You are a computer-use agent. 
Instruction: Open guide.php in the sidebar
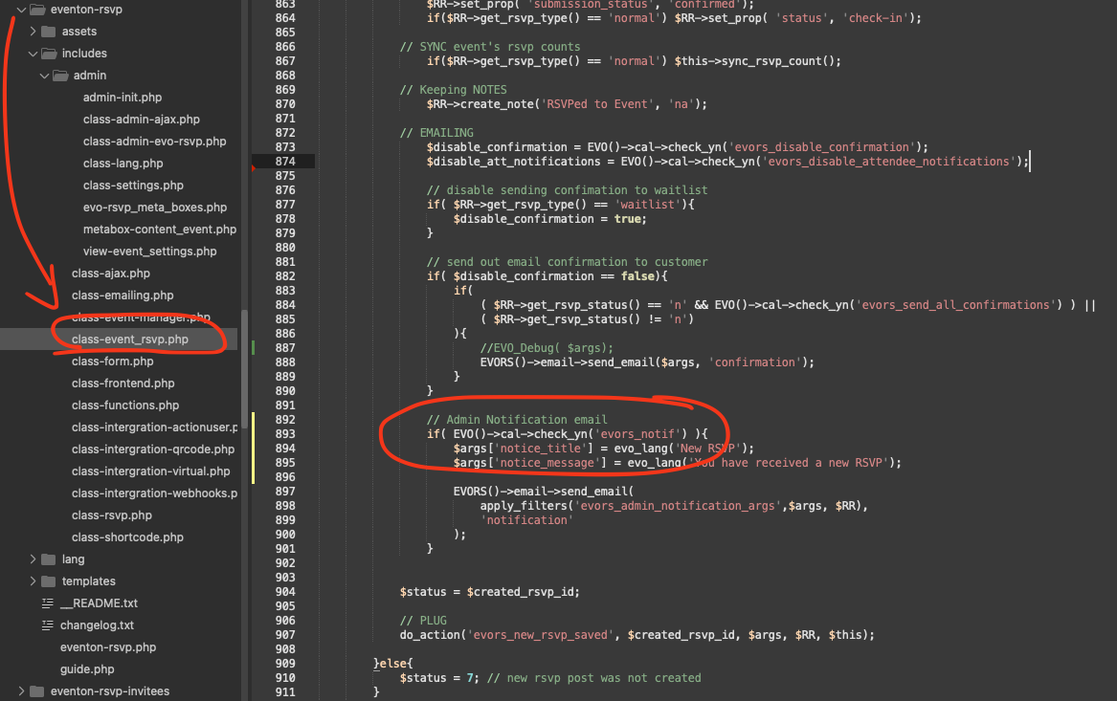point(87,669)
